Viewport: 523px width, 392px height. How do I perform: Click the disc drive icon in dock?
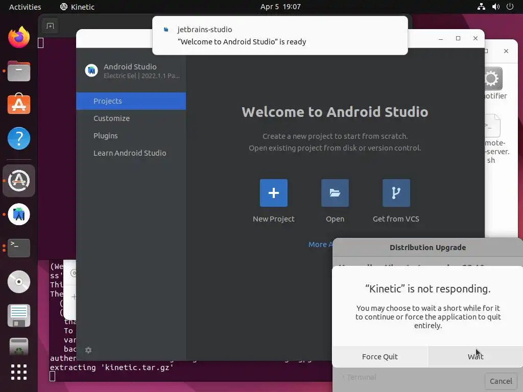pyautogui.click(x=19, y=282)
